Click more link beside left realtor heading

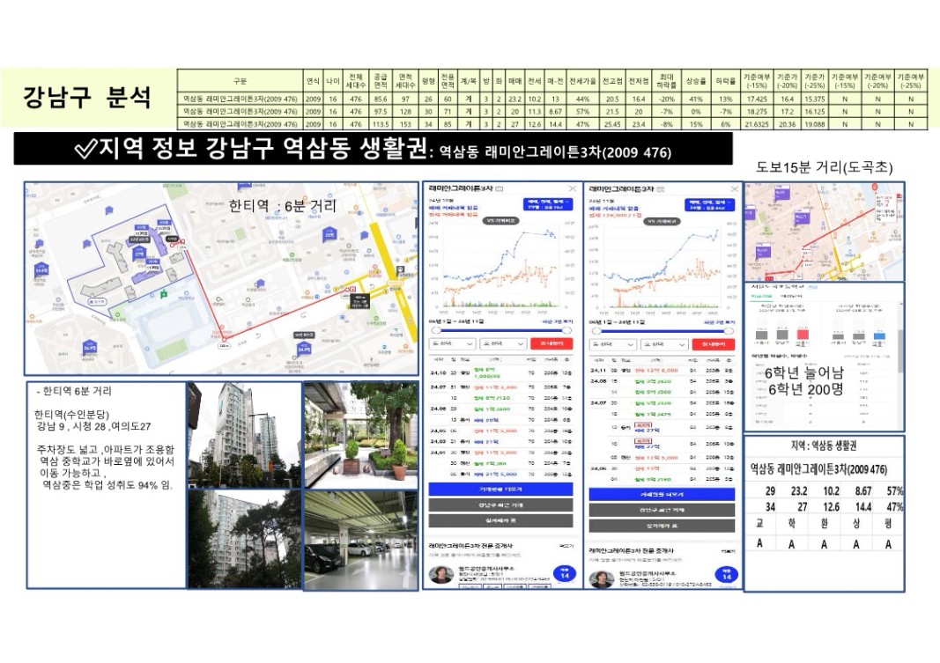tap(566, 546)
